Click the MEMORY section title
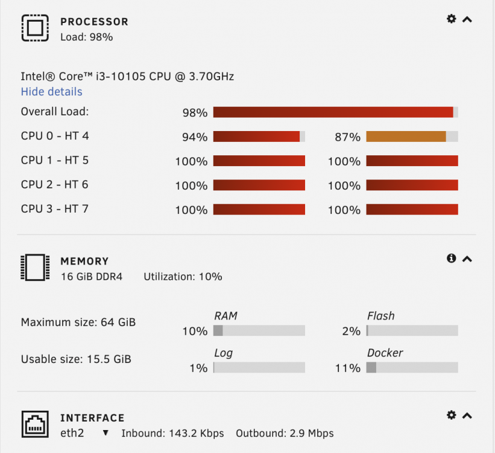Viewport: 495px width, 453px height. [84, 262]
